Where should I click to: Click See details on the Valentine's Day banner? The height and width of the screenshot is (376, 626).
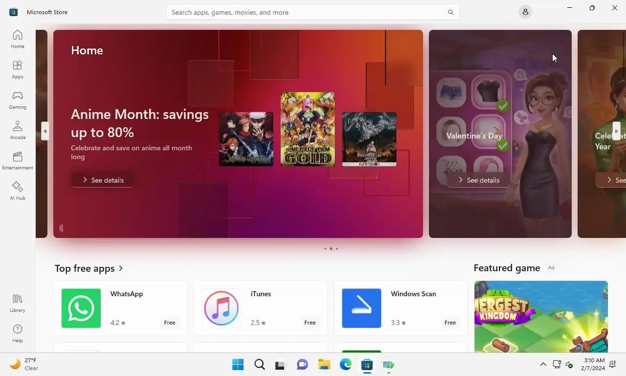(x=478, y=180)
